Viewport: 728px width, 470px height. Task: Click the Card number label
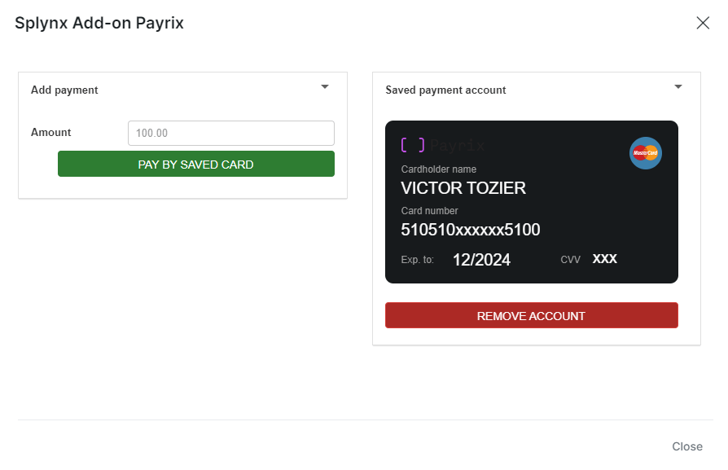click(429, 211)
